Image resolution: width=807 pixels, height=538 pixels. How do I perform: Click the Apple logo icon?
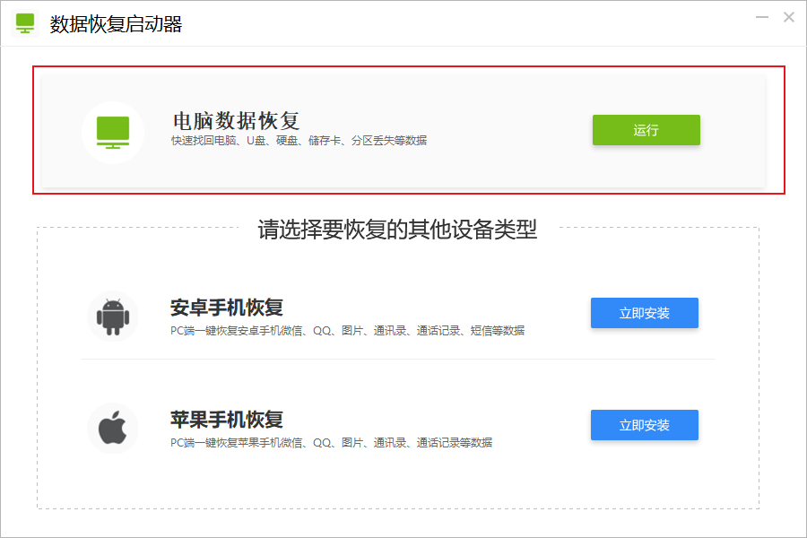113,429
